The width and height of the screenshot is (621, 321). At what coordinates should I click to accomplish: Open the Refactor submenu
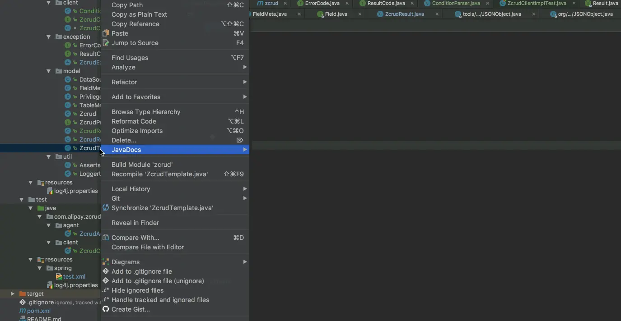(175, 82)
